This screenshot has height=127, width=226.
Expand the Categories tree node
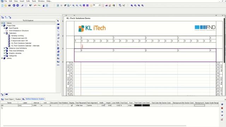click(x=5, y=56)
